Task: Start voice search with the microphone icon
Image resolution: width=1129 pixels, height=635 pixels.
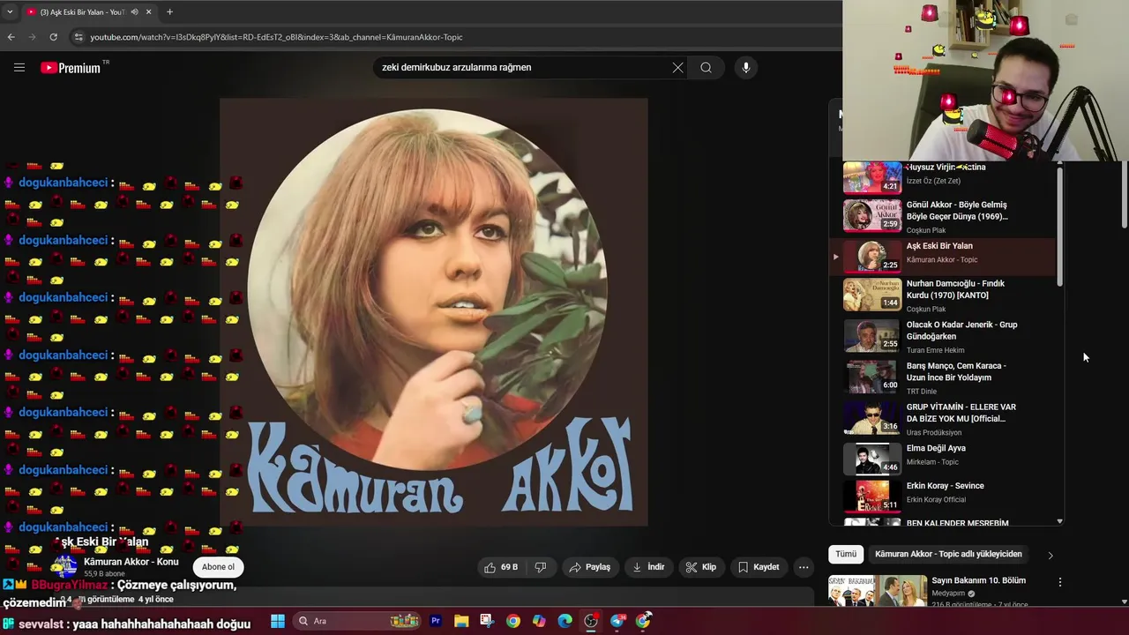Action: click(x=746, y=68)
